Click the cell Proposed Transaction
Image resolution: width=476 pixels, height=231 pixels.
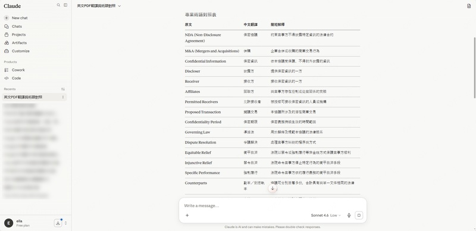203,112
